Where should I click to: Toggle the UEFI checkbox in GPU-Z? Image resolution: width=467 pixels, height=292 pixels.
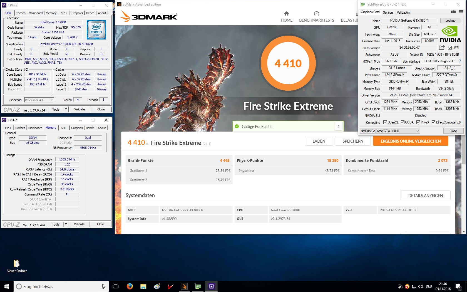click(x=450, y=48)
